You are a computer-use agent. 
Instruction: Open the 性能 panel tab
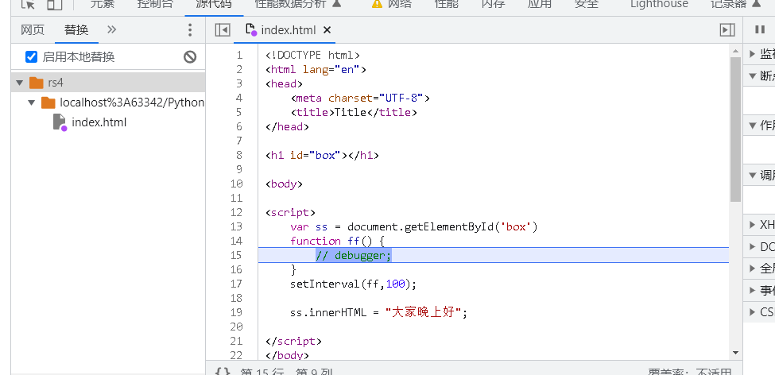pos(446,4)
